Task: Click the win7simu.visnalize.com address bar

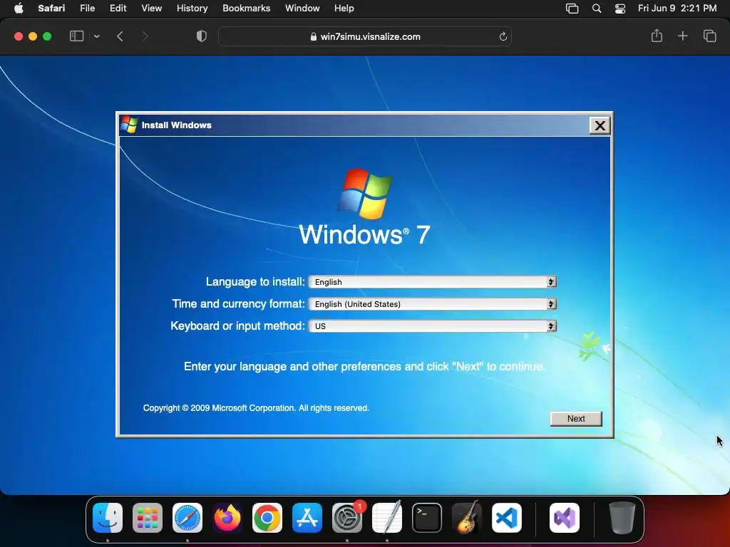Action: tap(365, 37)
